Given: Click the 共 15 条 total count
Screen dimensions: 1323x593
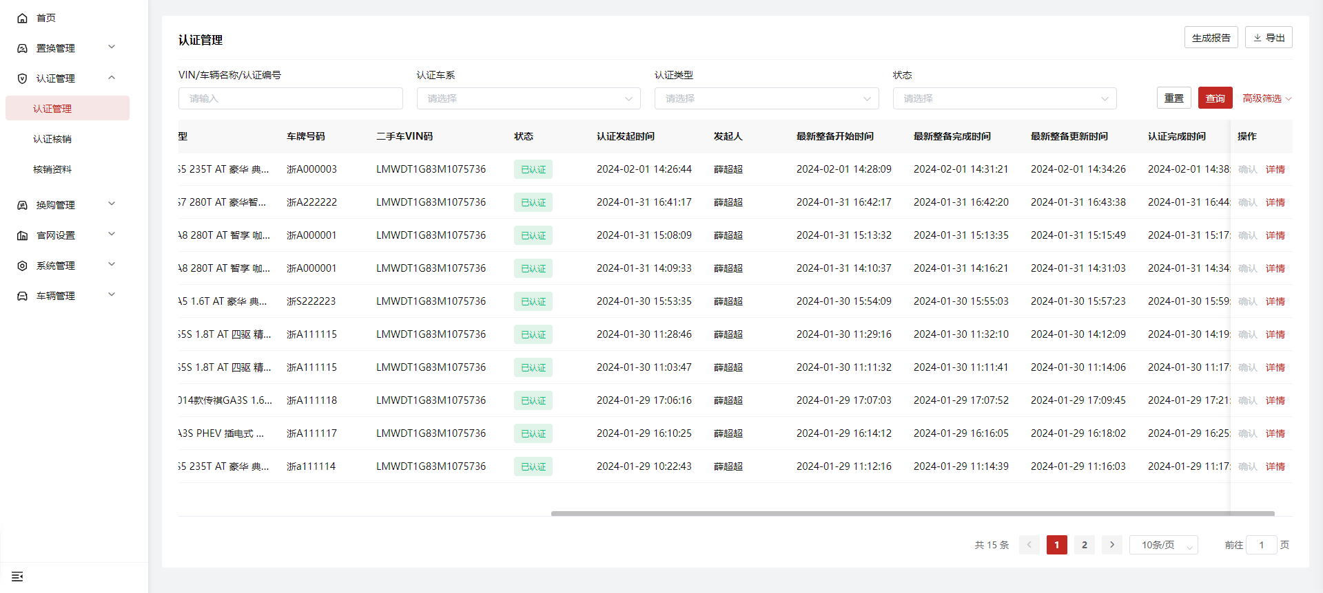Looking at the screenshot, I should (x=991, y=545).
